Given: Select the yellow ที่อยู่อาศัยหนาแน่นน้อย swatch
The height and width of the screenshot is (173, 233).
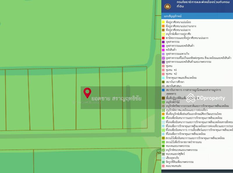Looking at the screenshot, I should coord(163,22).
